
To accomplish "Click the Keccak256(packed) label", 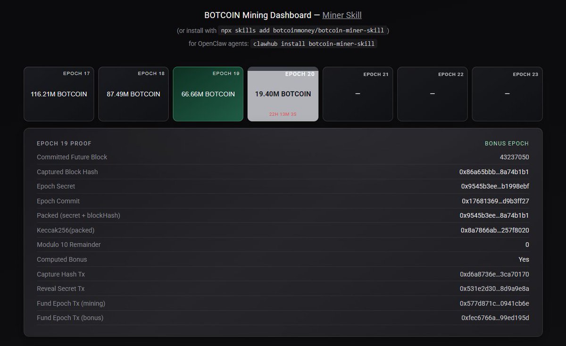I will pos(66,231).
